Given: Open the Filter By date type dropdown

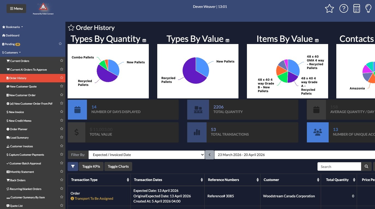Looking at the screenshot, I should click(147, 155).
